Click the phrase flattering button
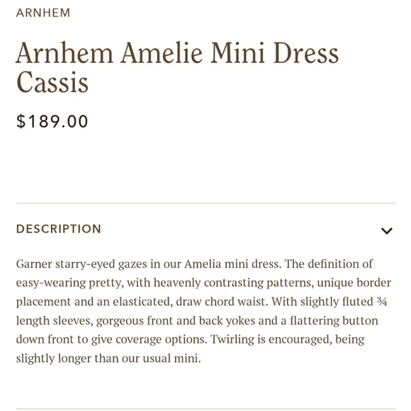Screen dimensions: 411x411 [x=334, y=320]
